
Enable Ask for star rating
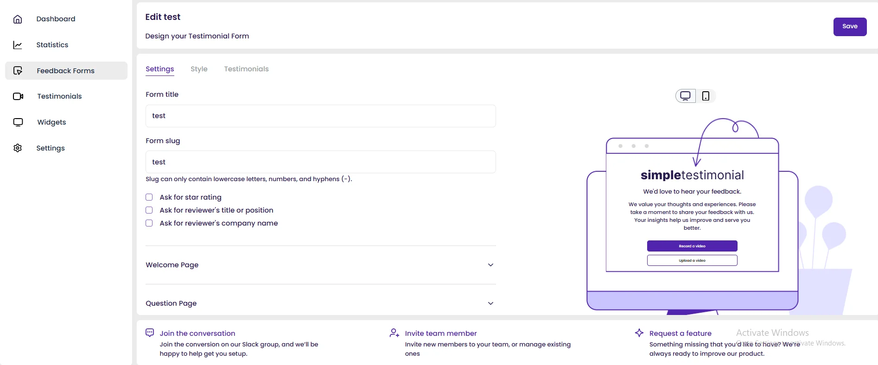pyautogui.click(x=149, y=197)
